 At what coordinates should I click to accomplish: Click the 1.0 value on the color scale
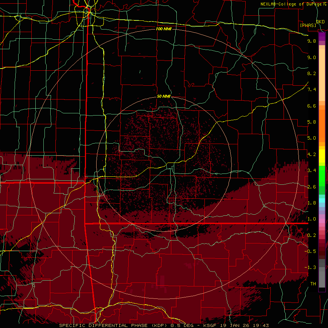pos(312,219)
